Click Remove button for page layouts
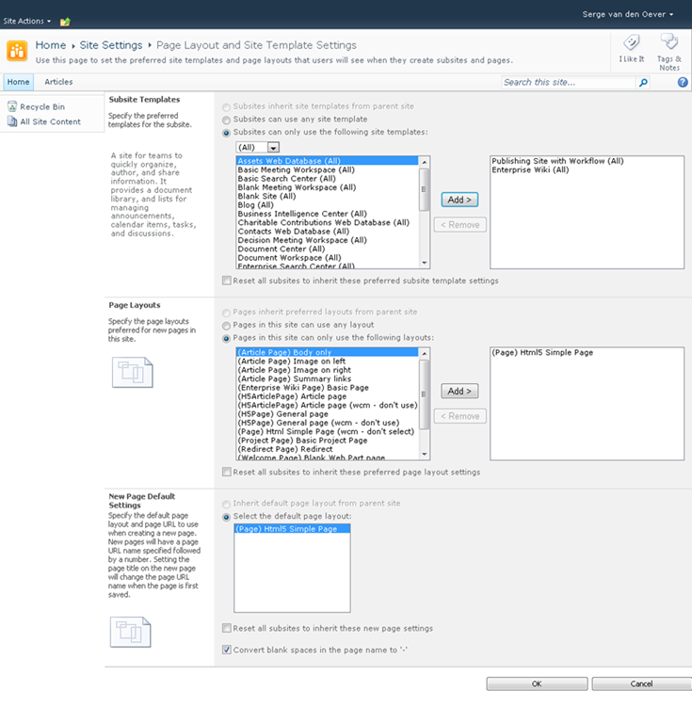The width and height of the screenshot is (692, 723). tap(460, 416)
